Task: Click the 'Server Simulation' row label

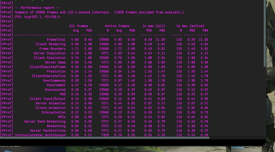Action: coord(50,54)
